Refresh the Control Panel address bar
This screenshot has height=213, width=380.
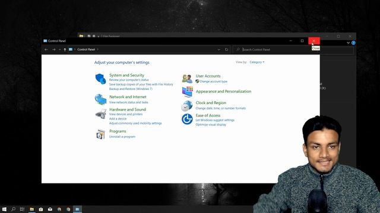226,50
